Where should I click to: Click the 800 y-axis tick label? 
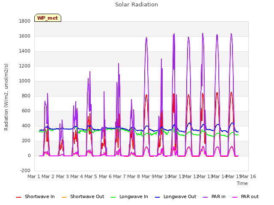(x=26, y=96)
